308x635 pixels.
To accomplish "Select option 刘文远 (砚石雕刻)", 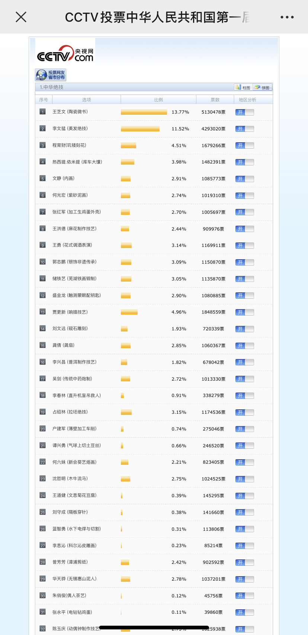I will pos(70,328).
